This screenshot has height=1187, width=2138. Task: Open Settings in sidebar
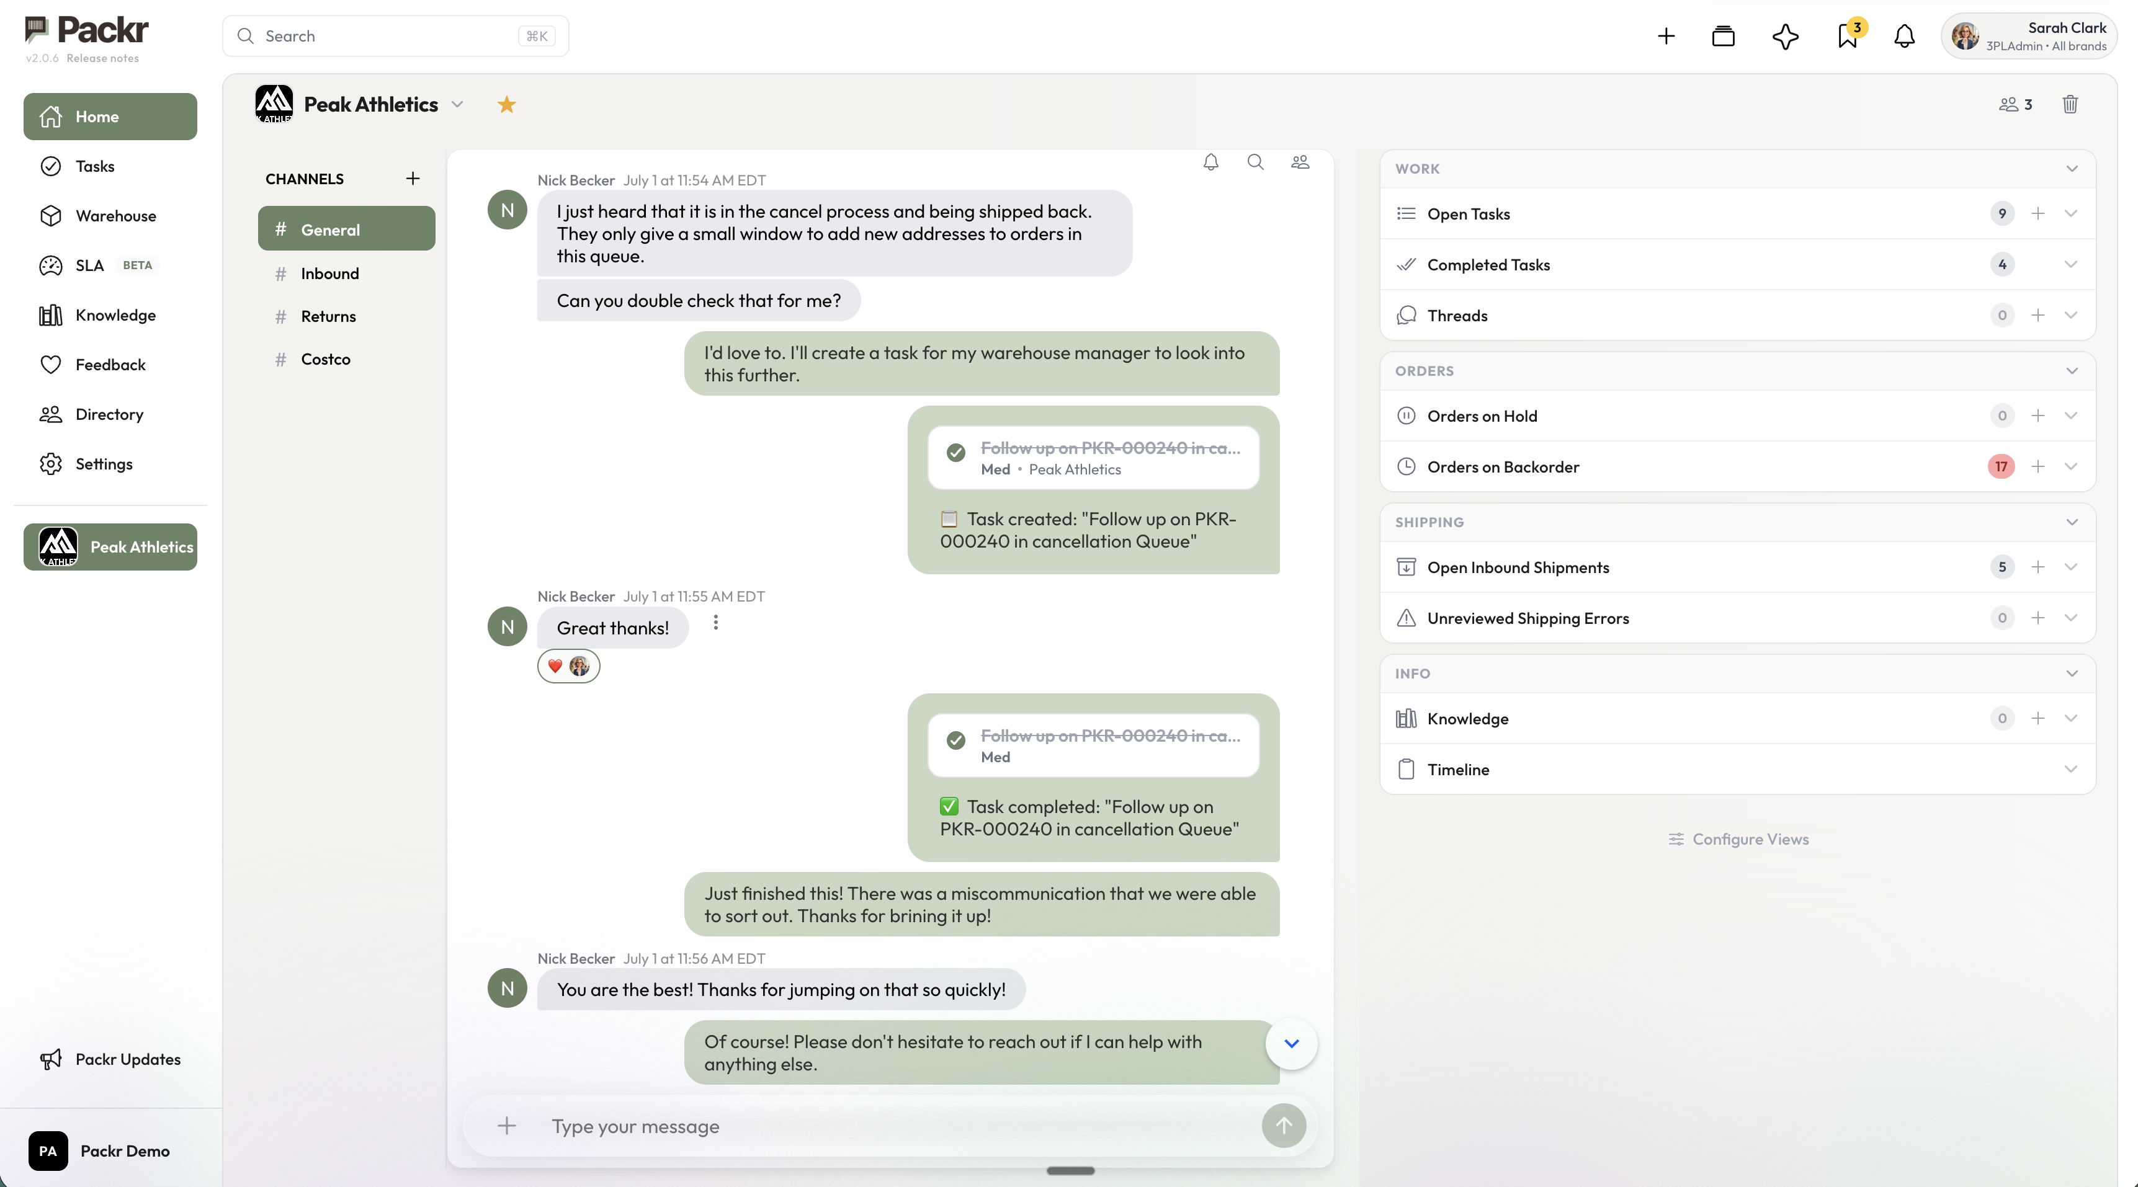point(110,464)
